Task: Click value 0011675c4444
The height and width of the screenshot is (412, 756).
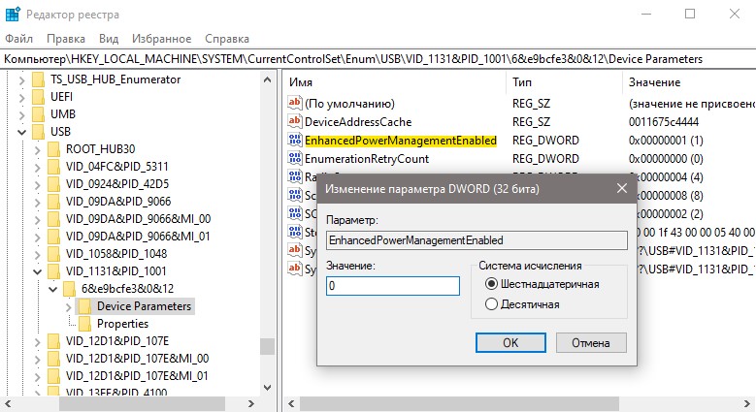Action: click(664, 122)
